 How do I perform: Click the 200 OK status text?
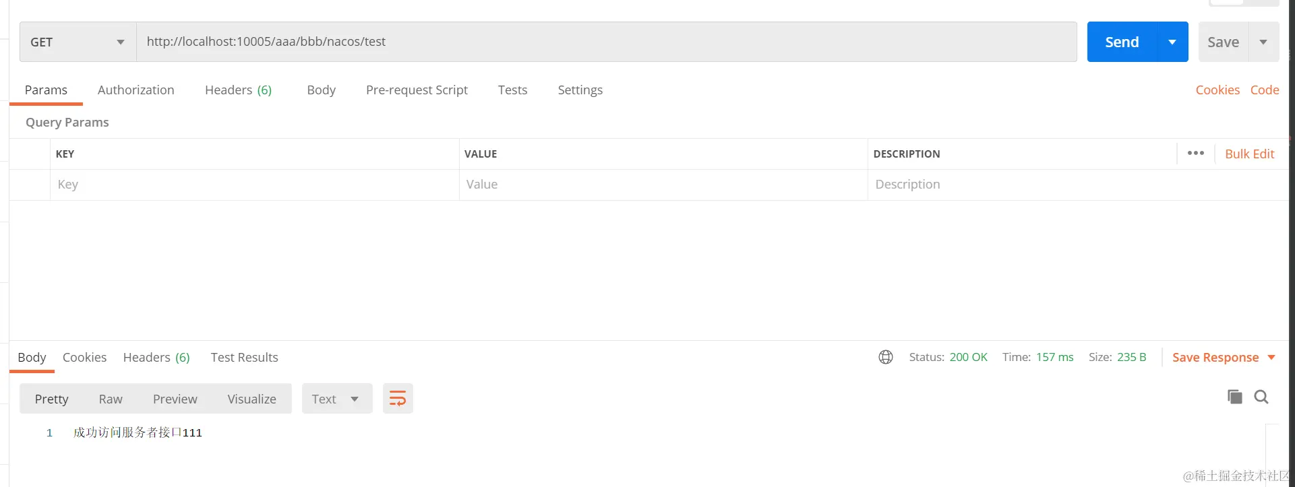coord(968,357)
